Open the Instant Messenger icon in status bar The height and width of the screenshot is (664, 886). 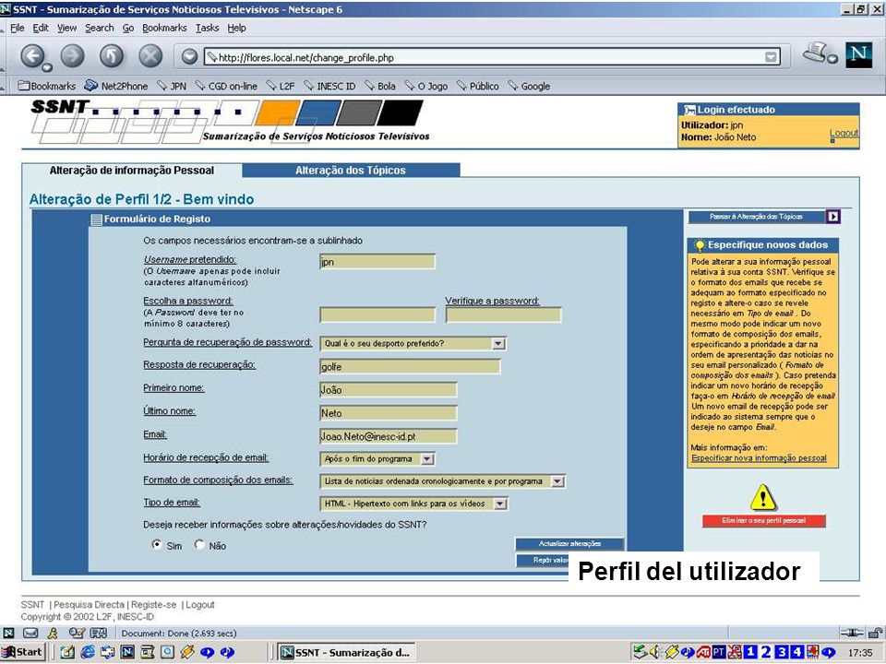[53, 633]
